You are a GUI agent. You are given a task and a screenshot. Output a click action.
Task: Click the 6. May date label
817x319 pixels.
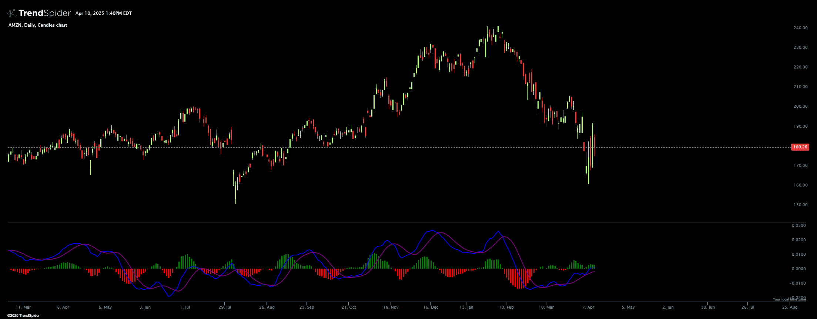pyautogui.click(x=105, y=307)
